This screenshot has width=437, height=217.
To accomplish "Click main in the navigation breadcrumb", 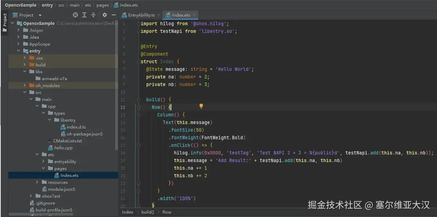I will pyautogui.click(x=75, y=5).
